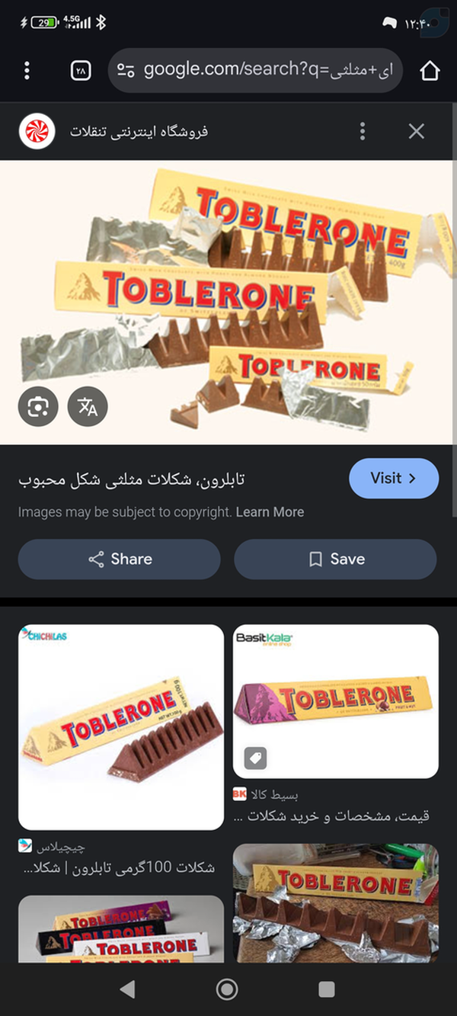
Task: Open the BasitKala Toblerone thumbnail
Action: (x=335, y=701)
